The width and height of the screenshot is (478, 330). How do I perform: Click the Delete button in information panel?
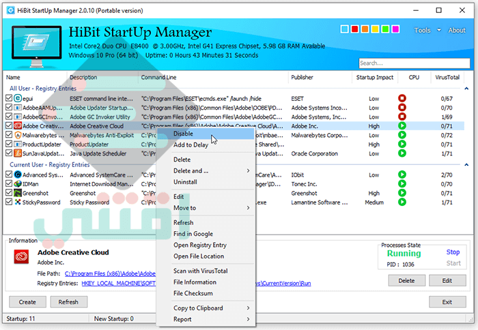407,281
